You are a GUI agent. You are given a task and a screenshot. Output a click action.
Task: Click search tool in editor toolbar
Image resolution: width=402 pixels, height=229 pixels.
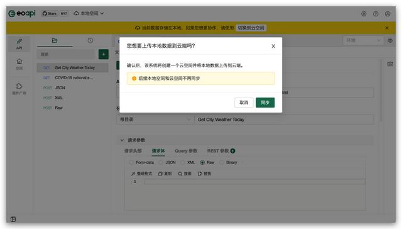click(x=185, y=174)
